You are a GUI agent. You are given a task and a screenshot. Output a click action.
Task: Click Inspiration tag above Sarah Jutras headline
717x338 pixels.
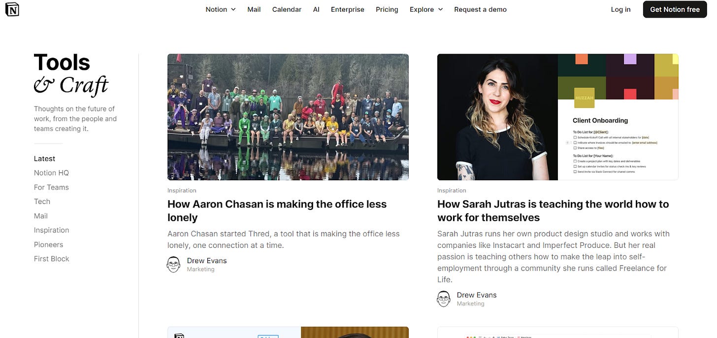tap(452, 191)
